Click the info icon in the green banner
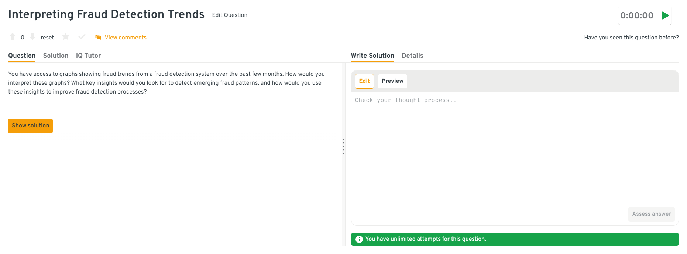 (359, 239)
